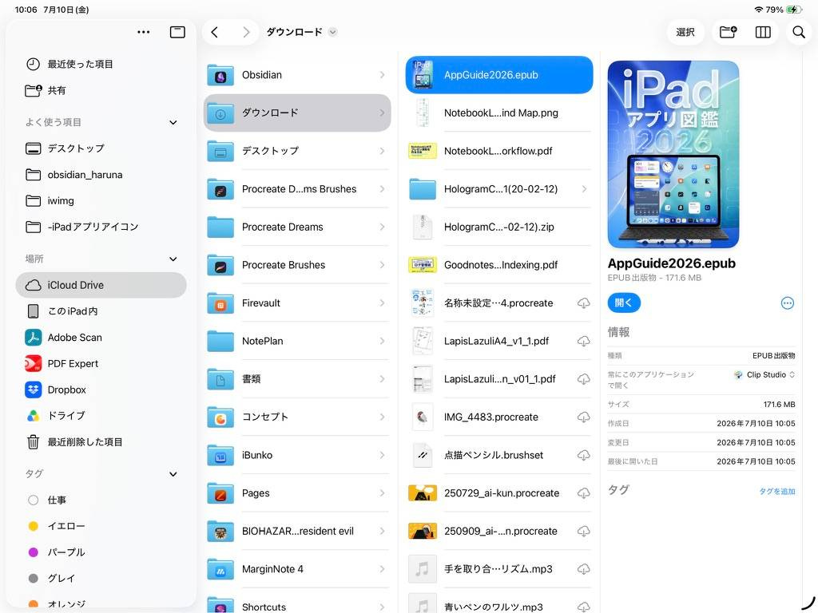Image resolution: width=818 pixels, height=613 pixels.
Task: Change view mode with the columns icon
Action: pos(763,32)
